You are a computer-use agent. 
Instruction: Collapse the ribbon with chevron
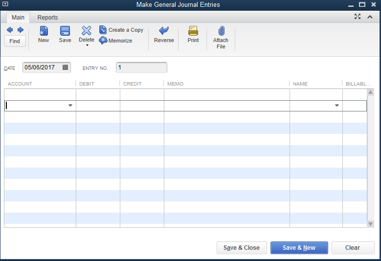[x=370, y=17]
